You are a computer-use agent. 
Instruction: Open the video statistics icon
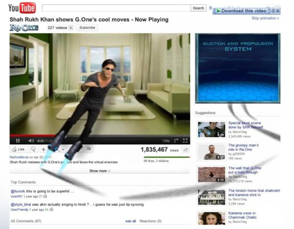tap(186, 150)
